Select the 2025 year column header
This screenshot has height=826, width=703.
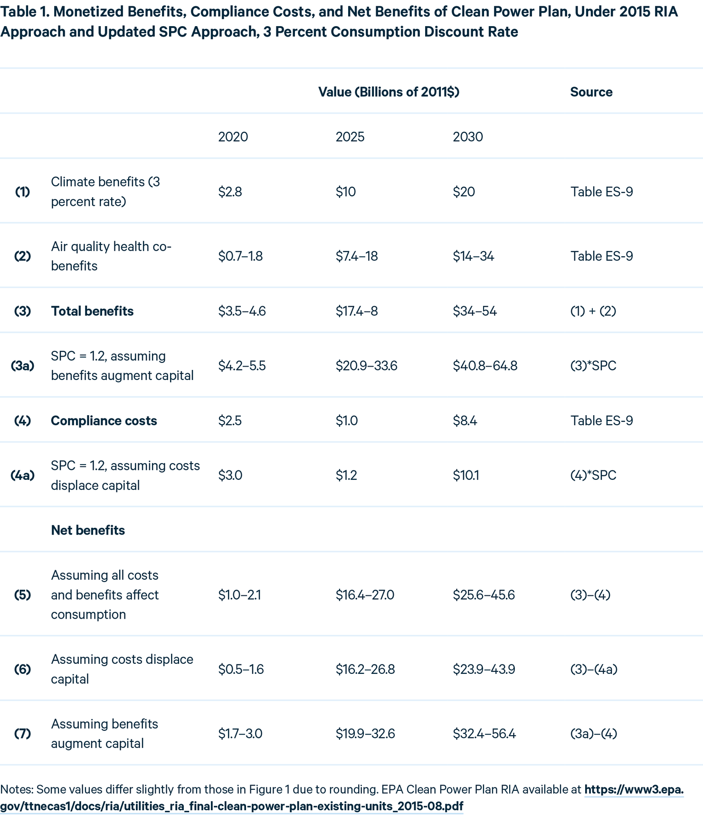point(350,137)
